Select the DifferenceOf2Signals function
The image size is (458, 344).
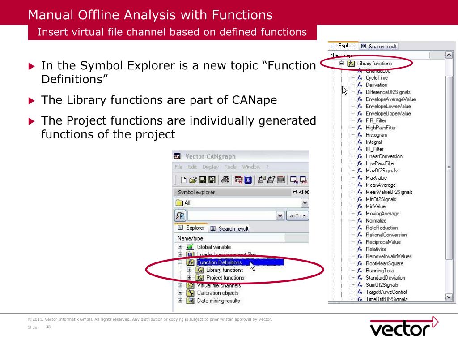(388, 92)
